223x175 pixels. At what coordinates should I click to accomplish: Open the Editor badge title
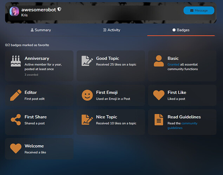[x=31, y=92]
